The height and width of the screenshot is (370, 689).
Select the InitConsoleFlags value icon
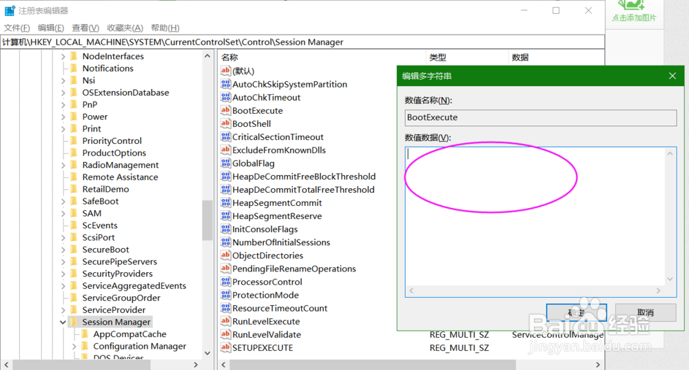click(225, 229)
